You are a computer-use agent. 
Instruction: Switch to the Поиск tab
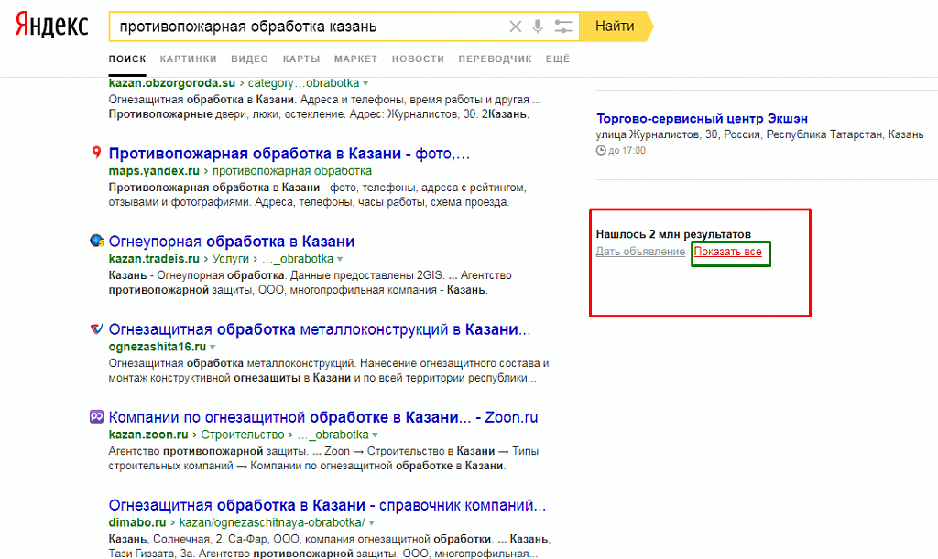(127, 59)
